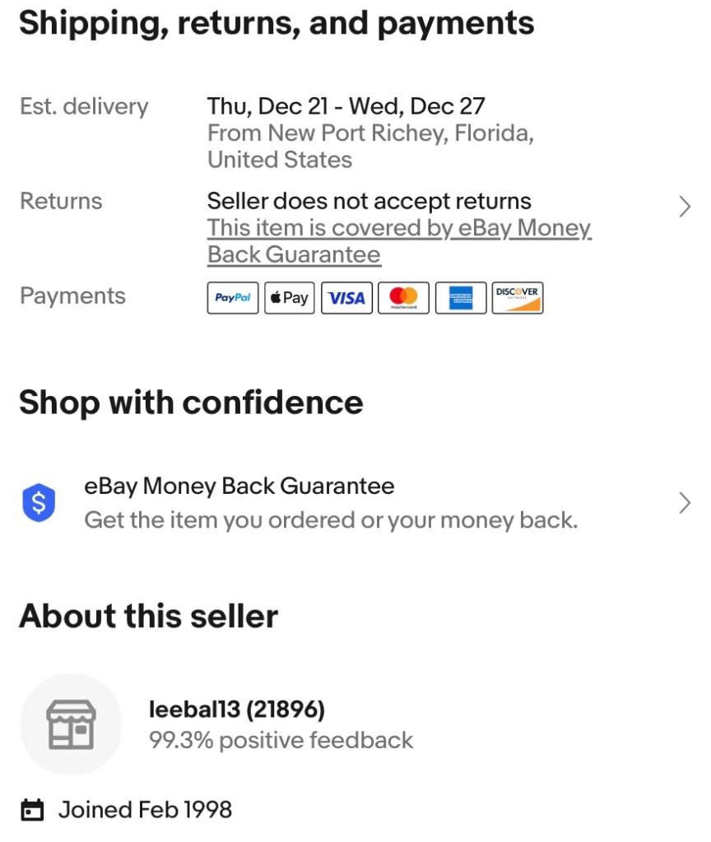Open seller profile leebal13 (21896)
Viewport: 711px width, 842px height.
237,709
